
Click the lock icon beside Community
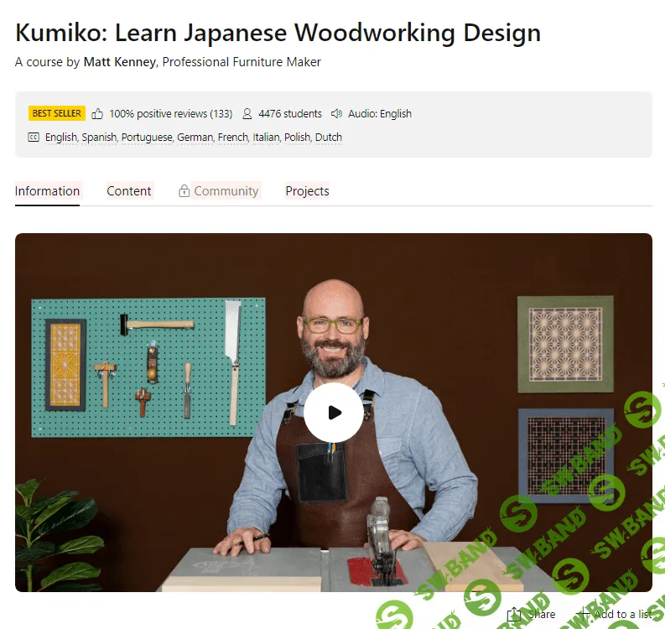[x=184, y=191]
